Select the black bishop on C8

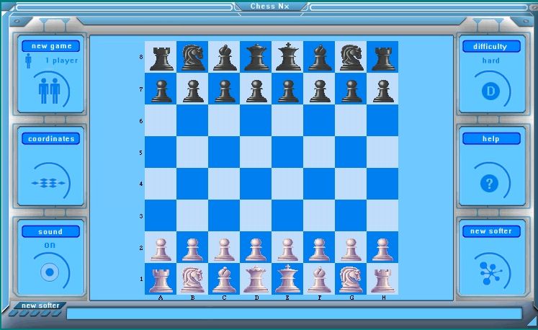(224, 57)
